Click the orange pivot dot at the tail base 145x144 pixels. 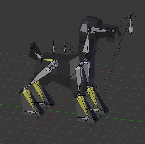(42, 56)
